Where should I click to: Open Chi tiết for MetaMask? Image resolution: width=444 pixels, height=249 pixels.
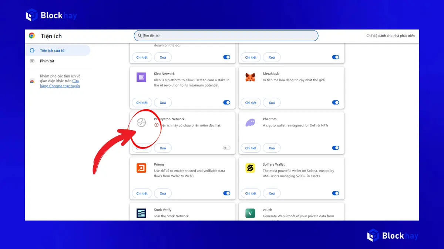click(250, 103)
